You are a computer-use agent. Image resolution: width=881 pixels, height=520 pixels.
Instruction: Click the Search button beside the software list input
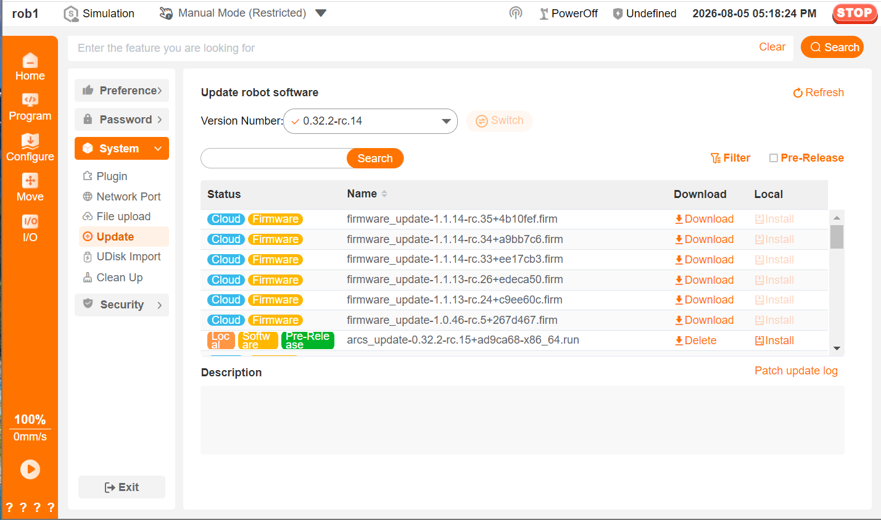(375, 159)
